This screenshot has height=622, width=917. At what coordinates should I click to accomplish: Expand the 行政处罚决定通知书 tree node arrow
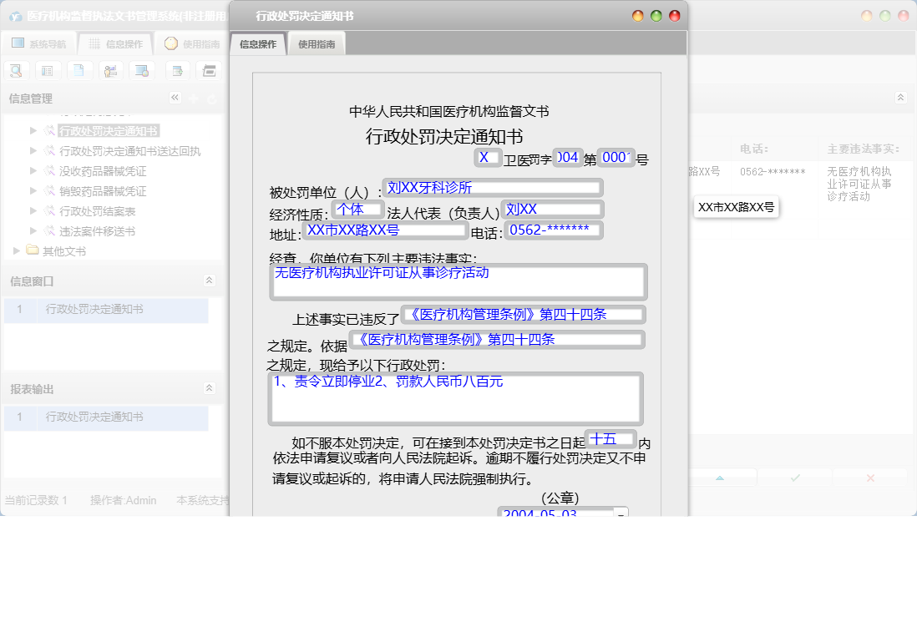[x=33, y=130]
